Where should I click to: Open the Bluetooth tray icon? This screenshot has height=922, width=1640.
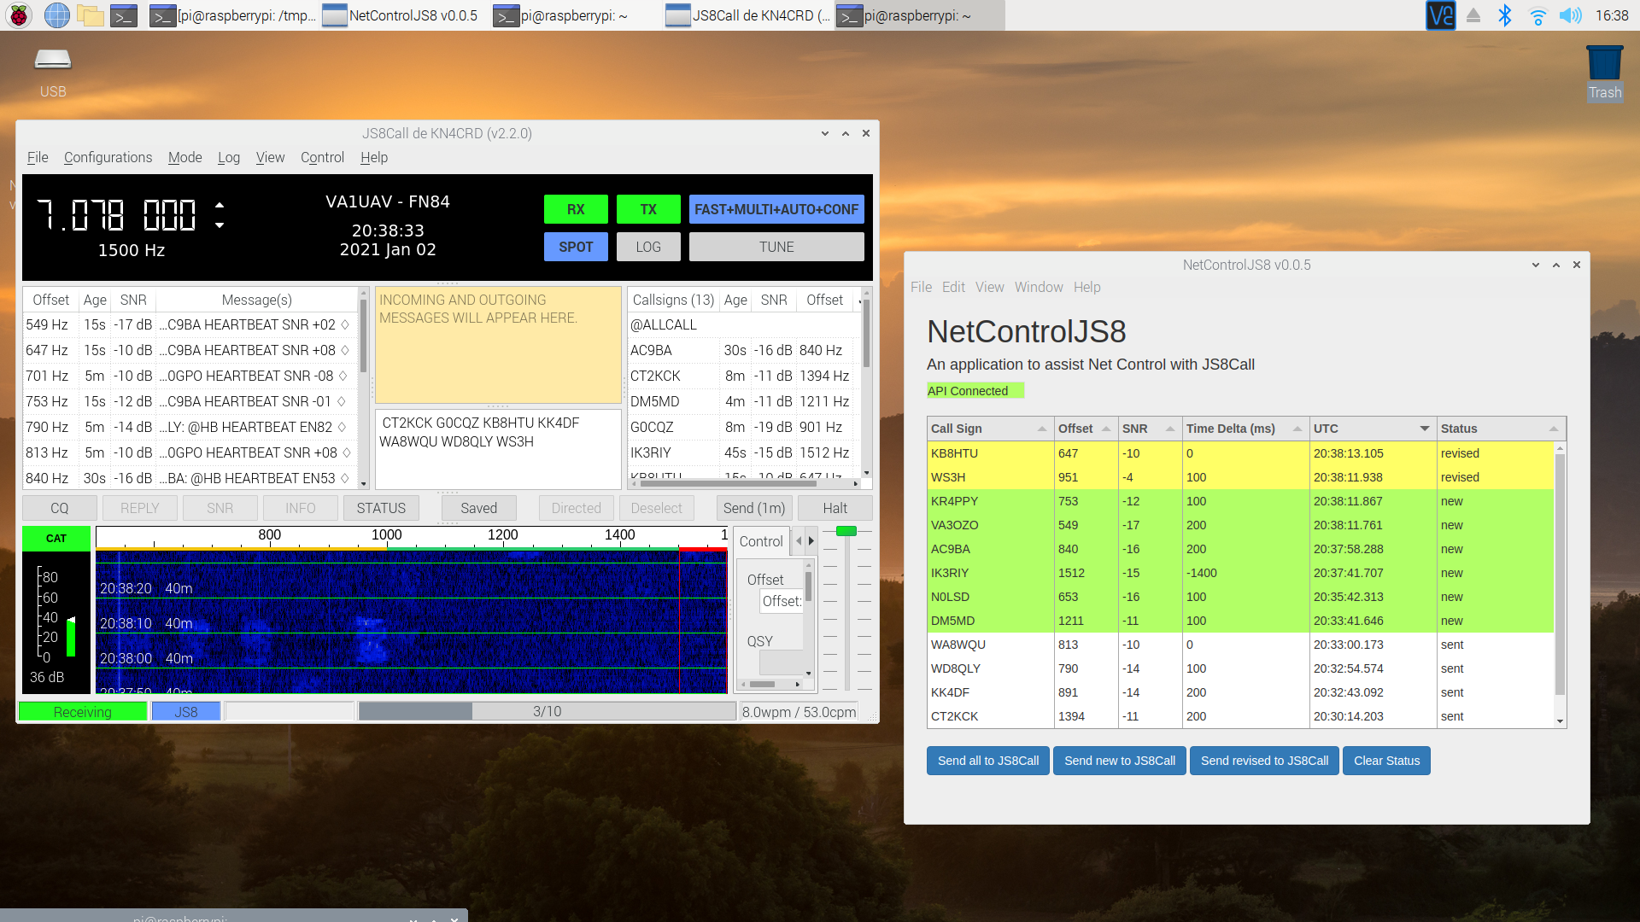(x=1505, y=15)
